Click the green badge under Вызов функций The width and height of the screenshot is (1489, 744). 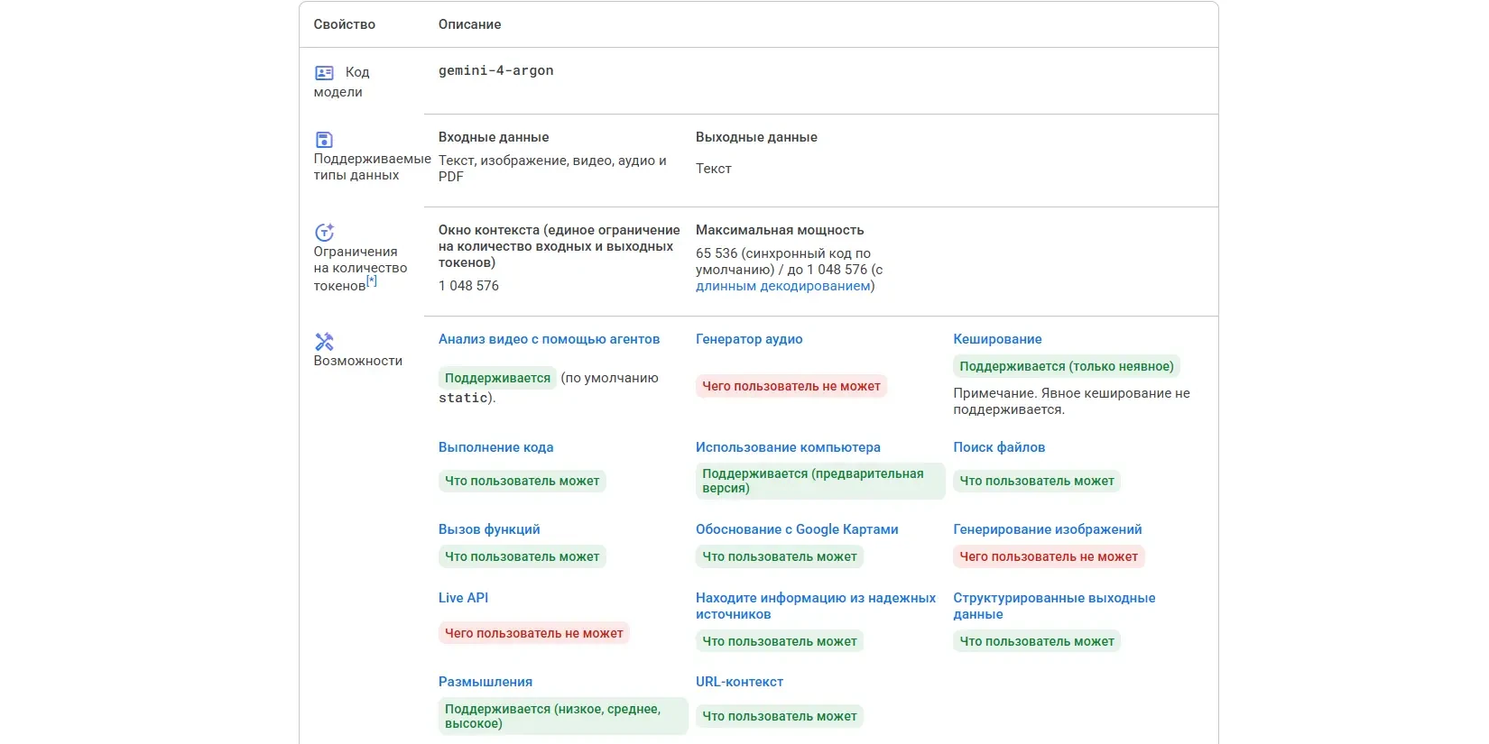coord(523,556)
